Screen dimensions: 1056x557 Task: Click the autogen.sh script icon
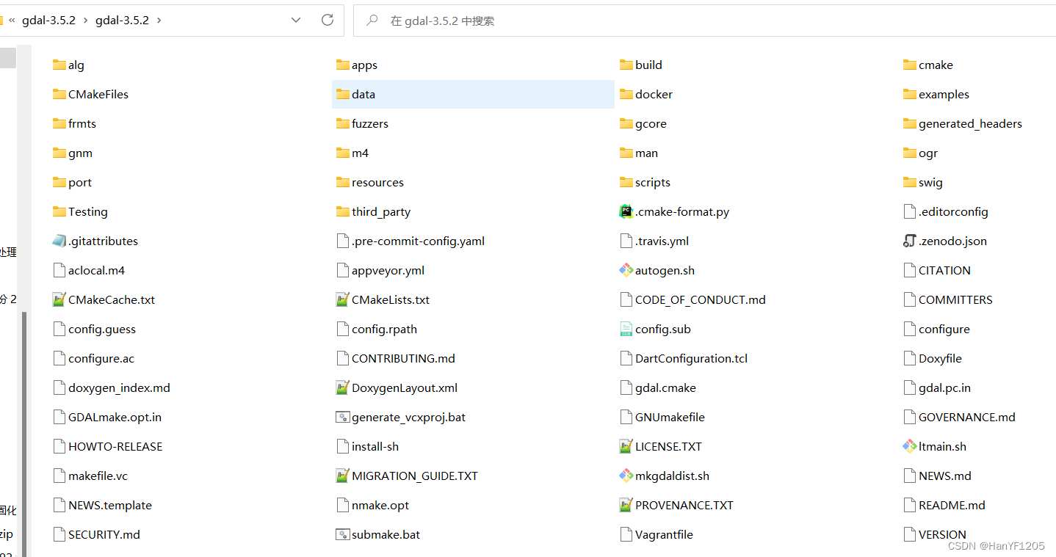click(x=626, y=270)
